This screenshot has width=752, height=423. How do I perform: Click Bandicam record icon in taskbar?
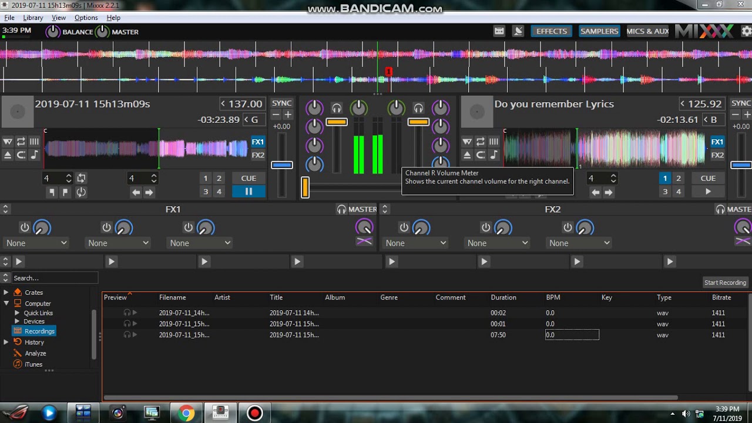254,413
